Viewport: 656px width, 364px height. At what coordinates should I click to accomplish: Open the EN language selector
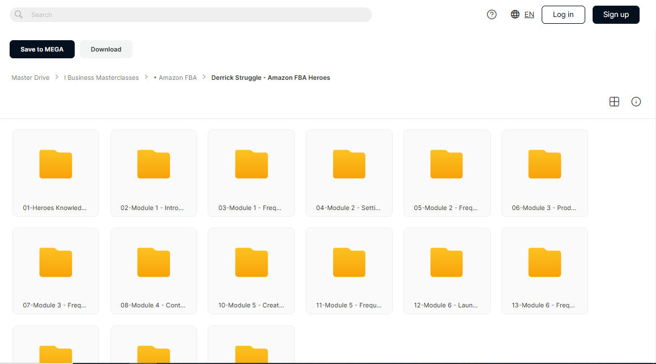point(529,15)
